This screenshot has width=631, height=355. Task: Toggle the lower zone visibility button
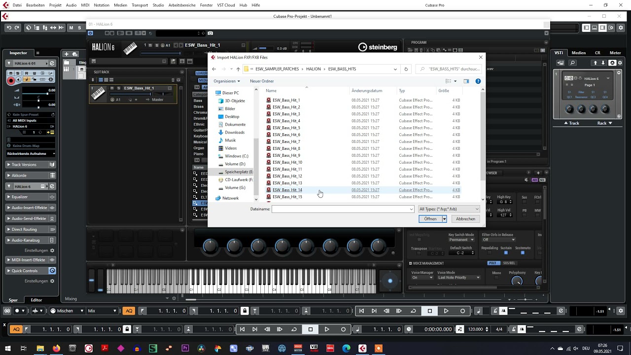point(595,28)
